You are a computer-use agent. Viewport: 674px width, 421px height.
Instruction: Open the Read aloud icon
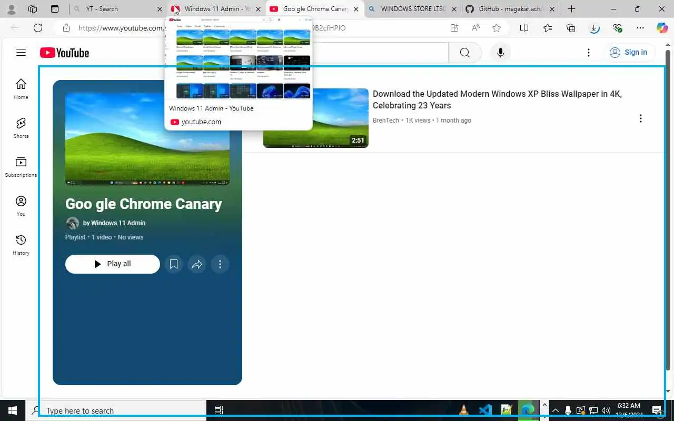(475, 28)
